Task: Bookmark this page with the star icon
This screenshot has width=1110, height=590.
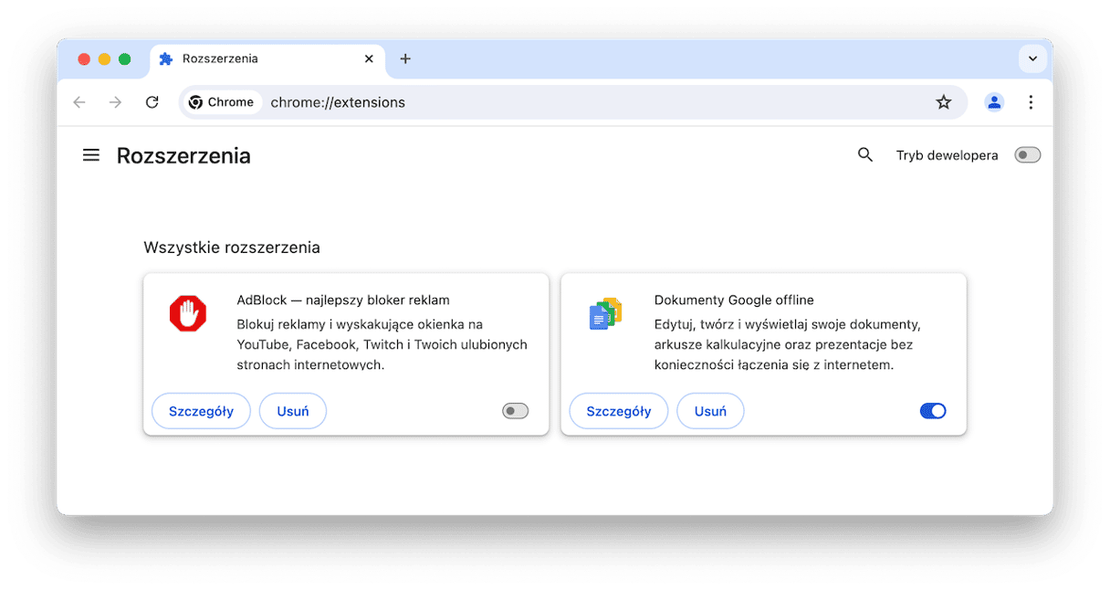Action: pyautogui.click(x=944, y=102)
